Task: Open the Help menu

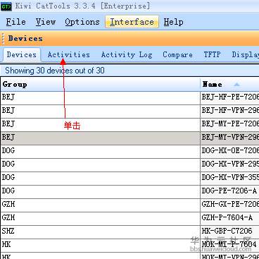Action: pyautogui.click(x=173, y=22)
